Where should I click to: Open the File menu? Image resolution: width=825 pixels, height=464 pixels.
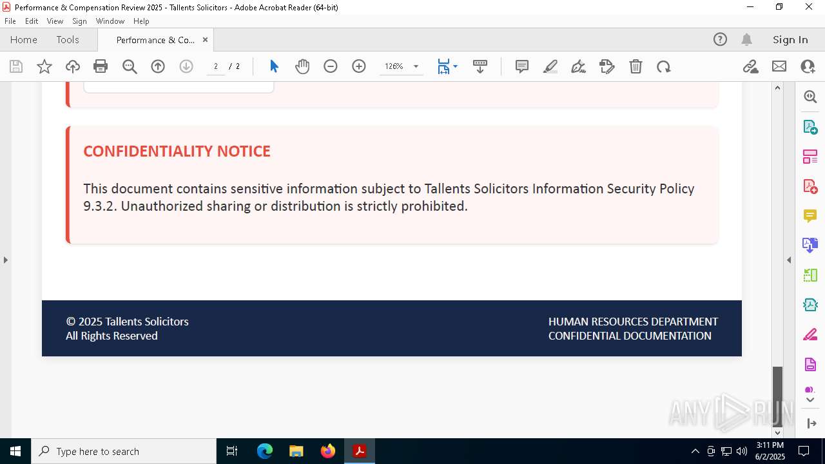click(x=10, y=21)
